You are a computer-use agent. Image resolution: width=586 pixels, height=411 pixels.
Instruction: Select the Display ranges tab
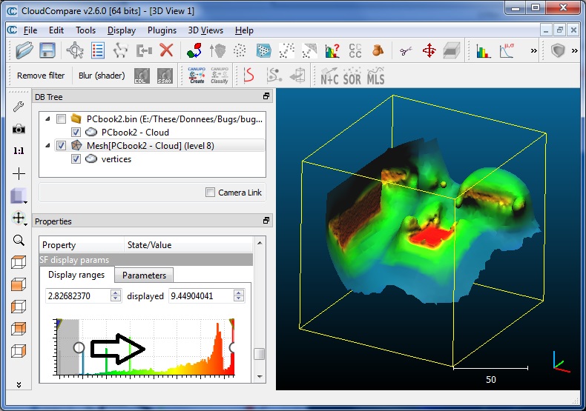click(76, 275)
